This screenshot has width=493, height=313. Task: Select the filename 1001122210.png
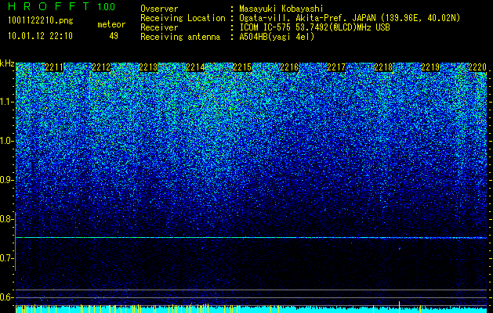[41, 21]
